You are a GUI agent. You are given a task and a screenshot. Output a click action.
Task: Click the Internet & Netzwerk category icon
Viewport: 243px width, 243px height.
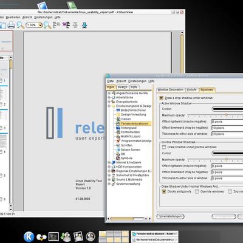114,162
